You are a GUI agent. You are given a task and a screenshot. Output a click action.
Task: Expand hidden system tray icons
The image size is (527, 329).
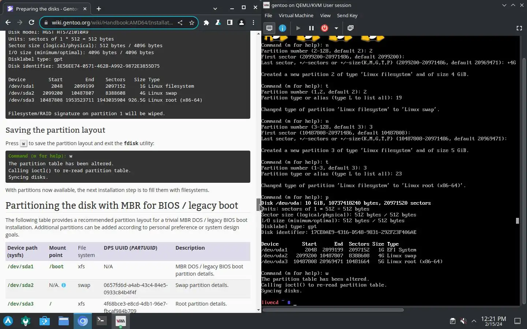(x=474, y=321)
